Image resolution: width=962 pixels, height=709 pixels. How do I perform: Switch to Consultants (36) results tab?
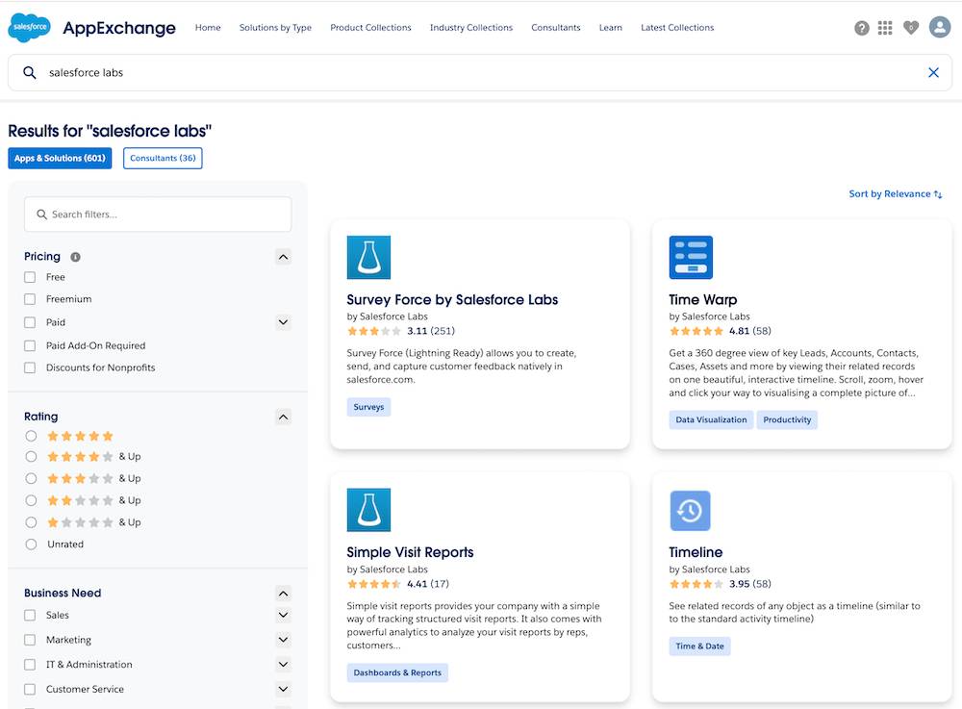click(x=163, y=158)
